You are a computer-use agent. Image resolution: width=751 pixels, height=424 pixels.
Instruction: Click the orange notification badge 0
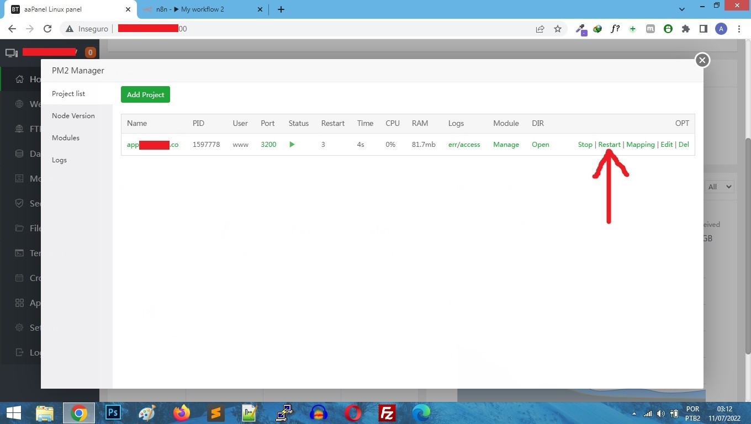(x=91, y=52)
